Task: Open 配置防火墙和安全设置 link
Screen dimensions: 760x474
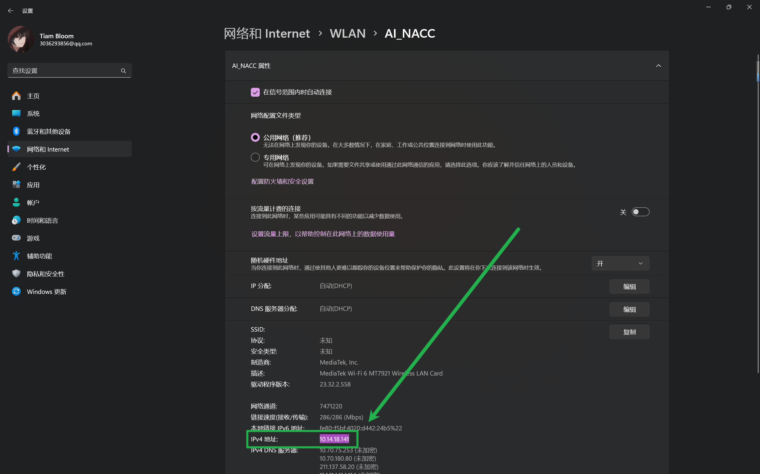Action: 282,182
